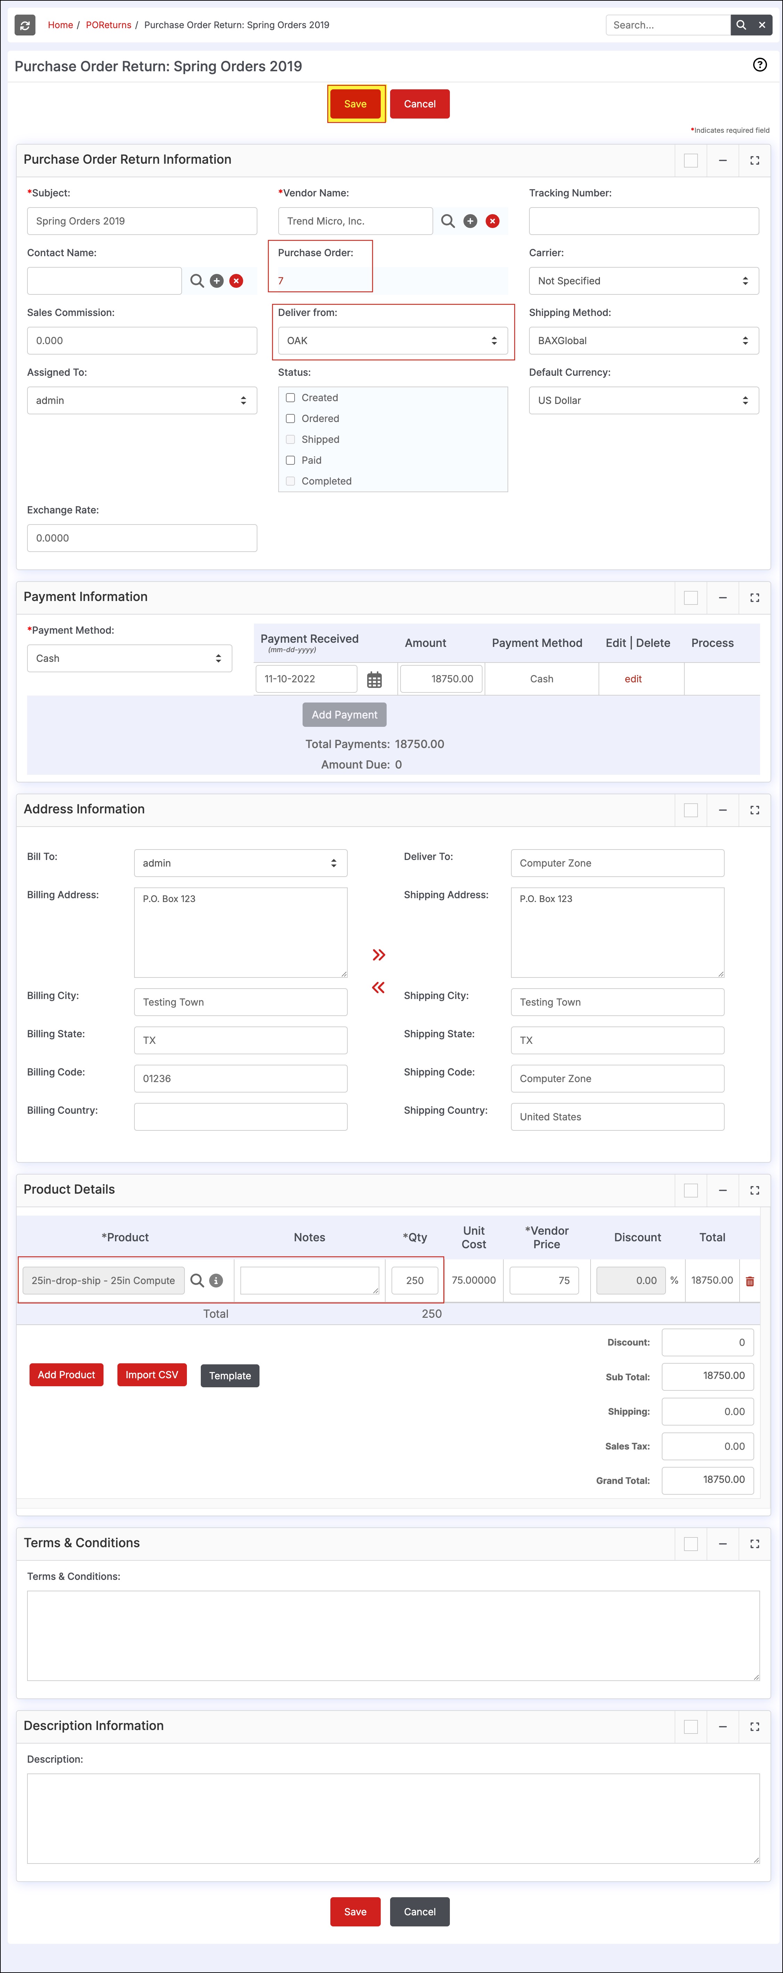Click the edit link in payment row

pyautogui.click(x=633, y=679)
